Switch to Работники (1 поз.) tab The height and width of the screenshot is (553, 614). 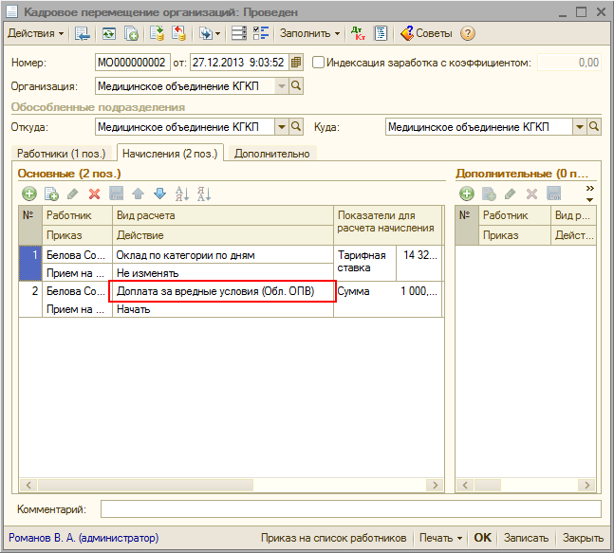point(61,153)
